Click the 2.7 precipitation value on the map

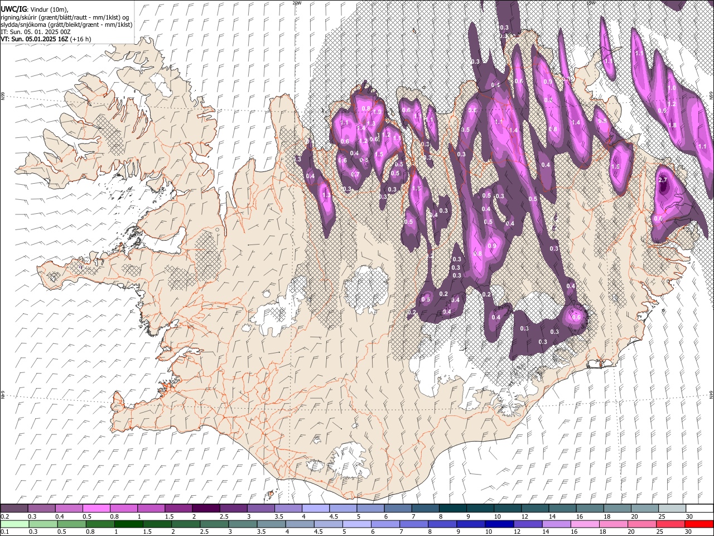(x=663, y=180)
